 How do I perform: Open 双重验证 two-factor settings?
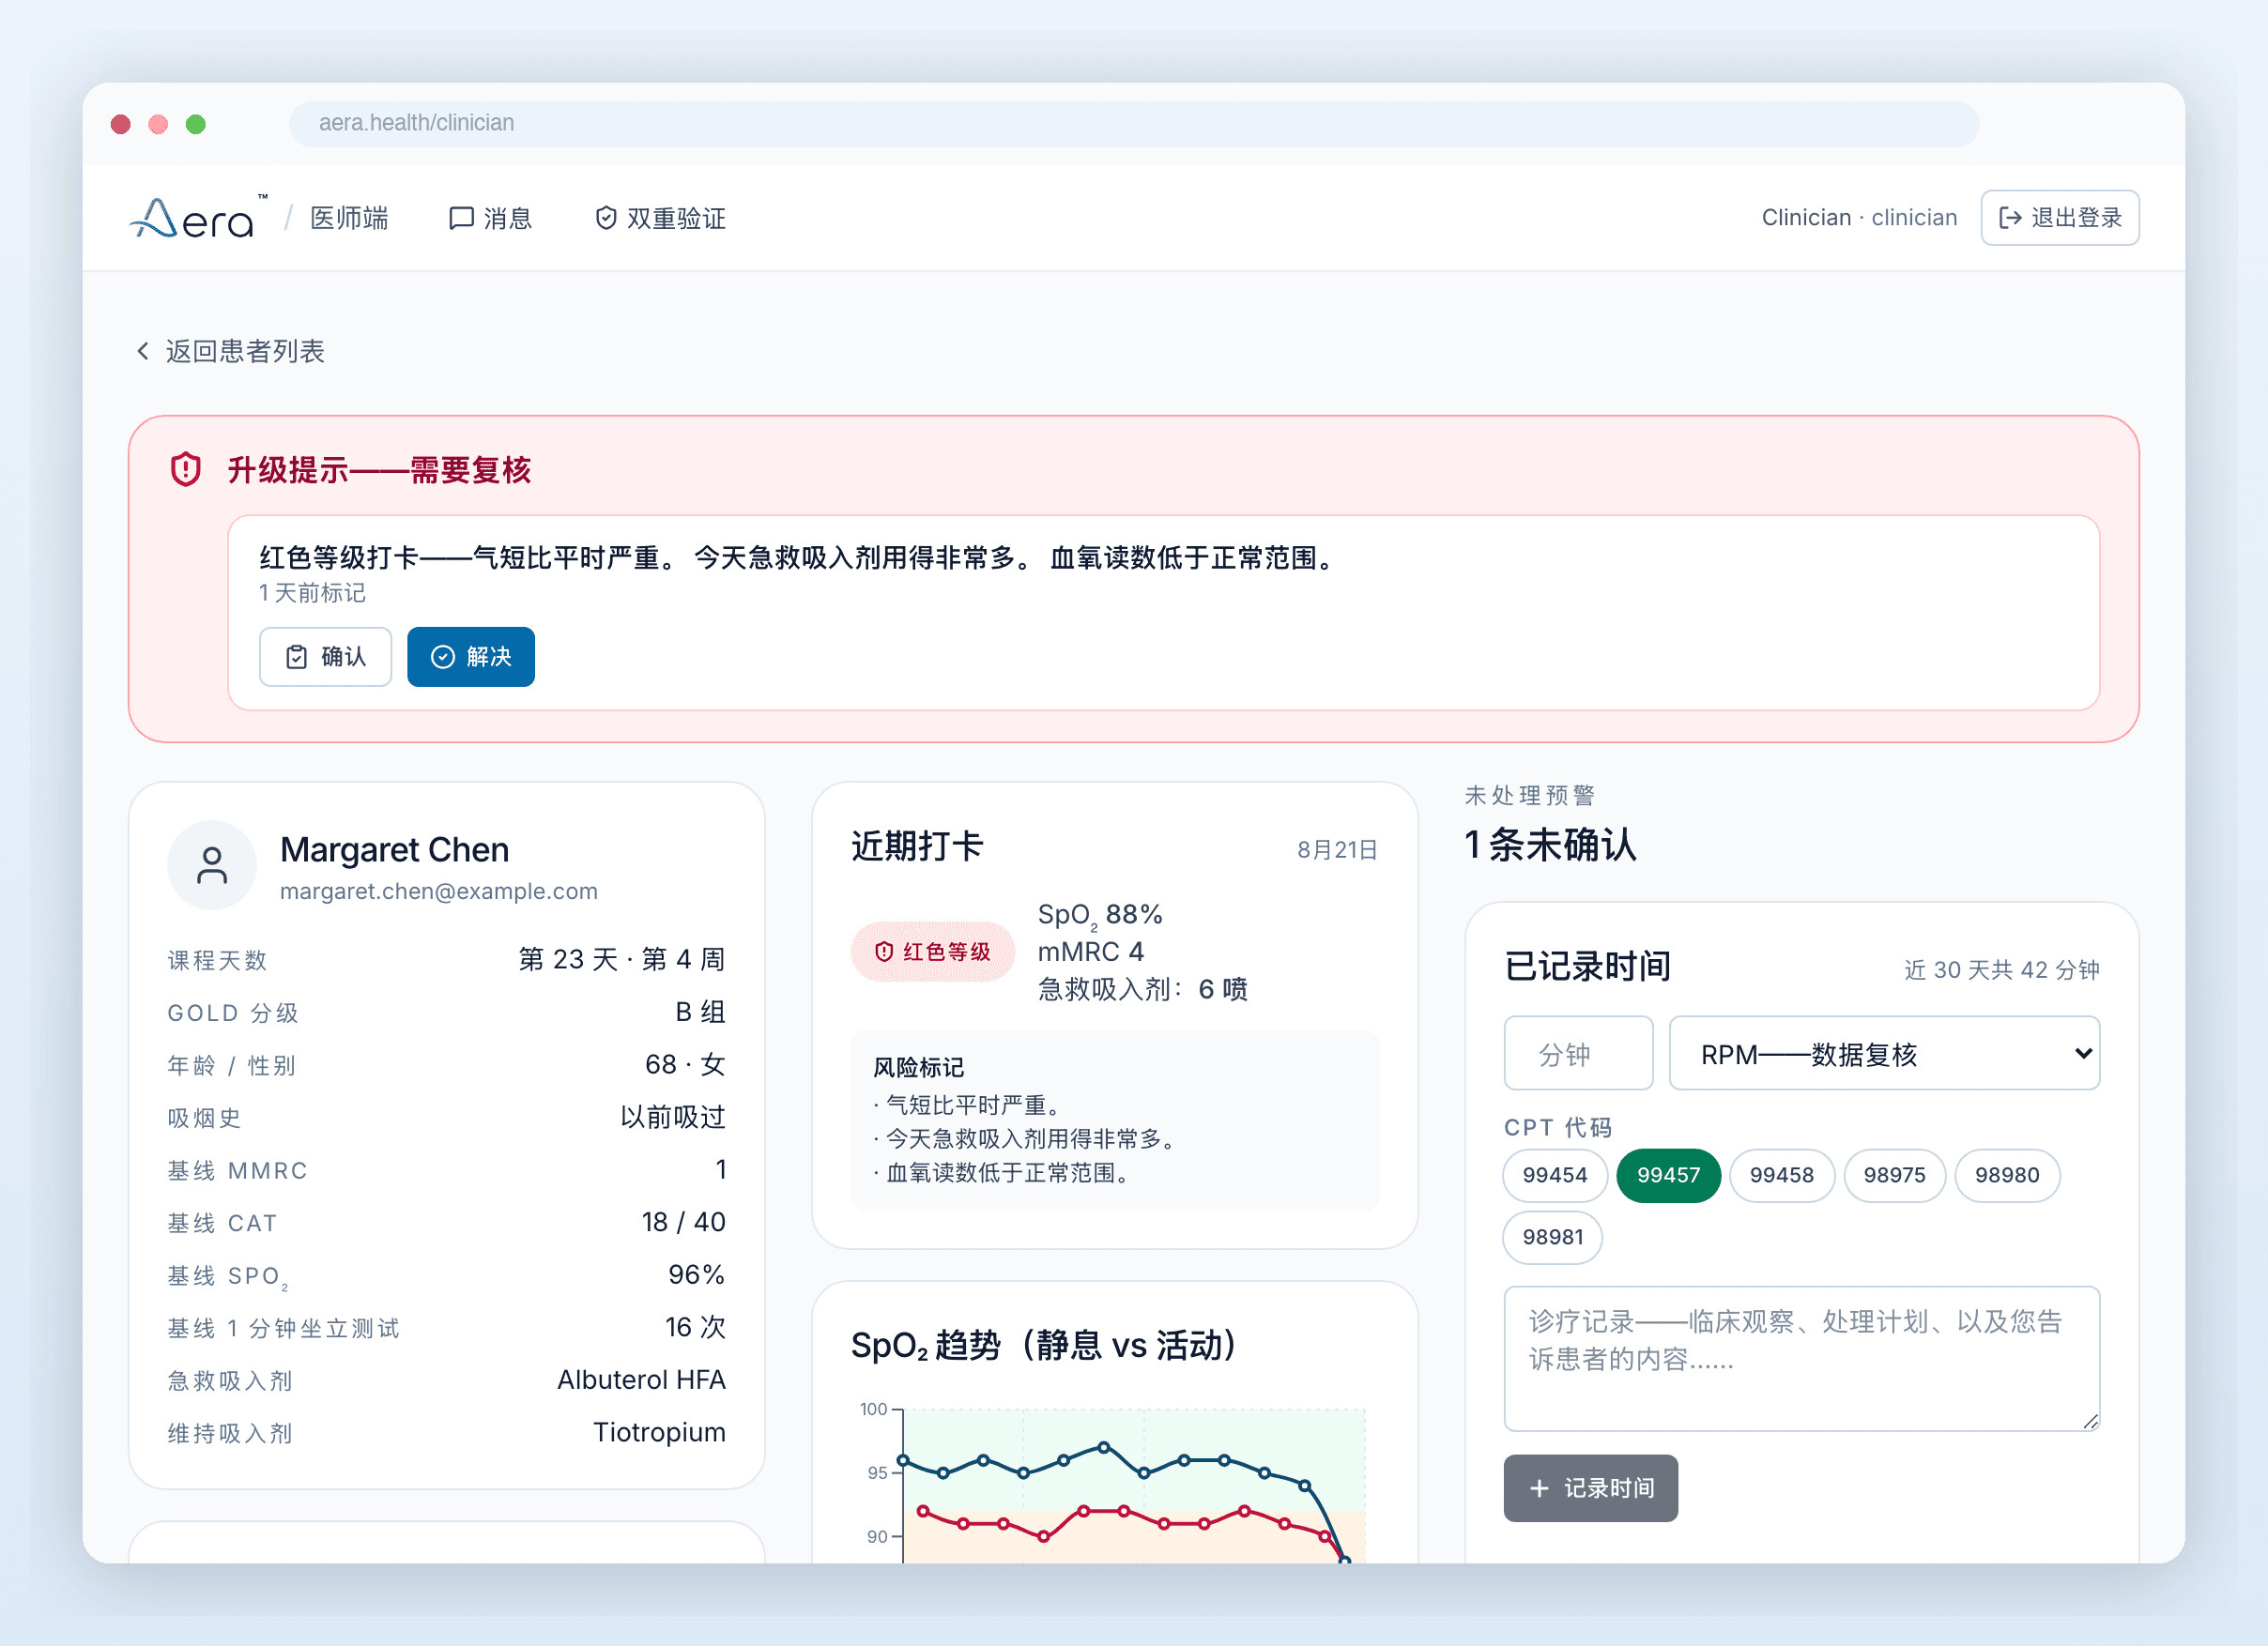point(660,218)
